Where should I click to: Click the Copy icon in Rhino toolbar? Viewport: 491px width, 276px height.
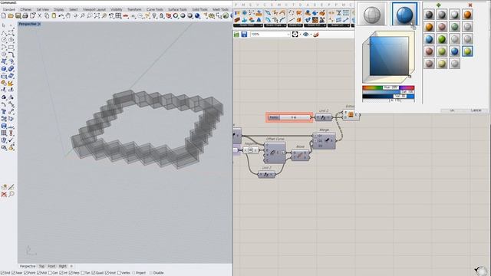point(47,15)
